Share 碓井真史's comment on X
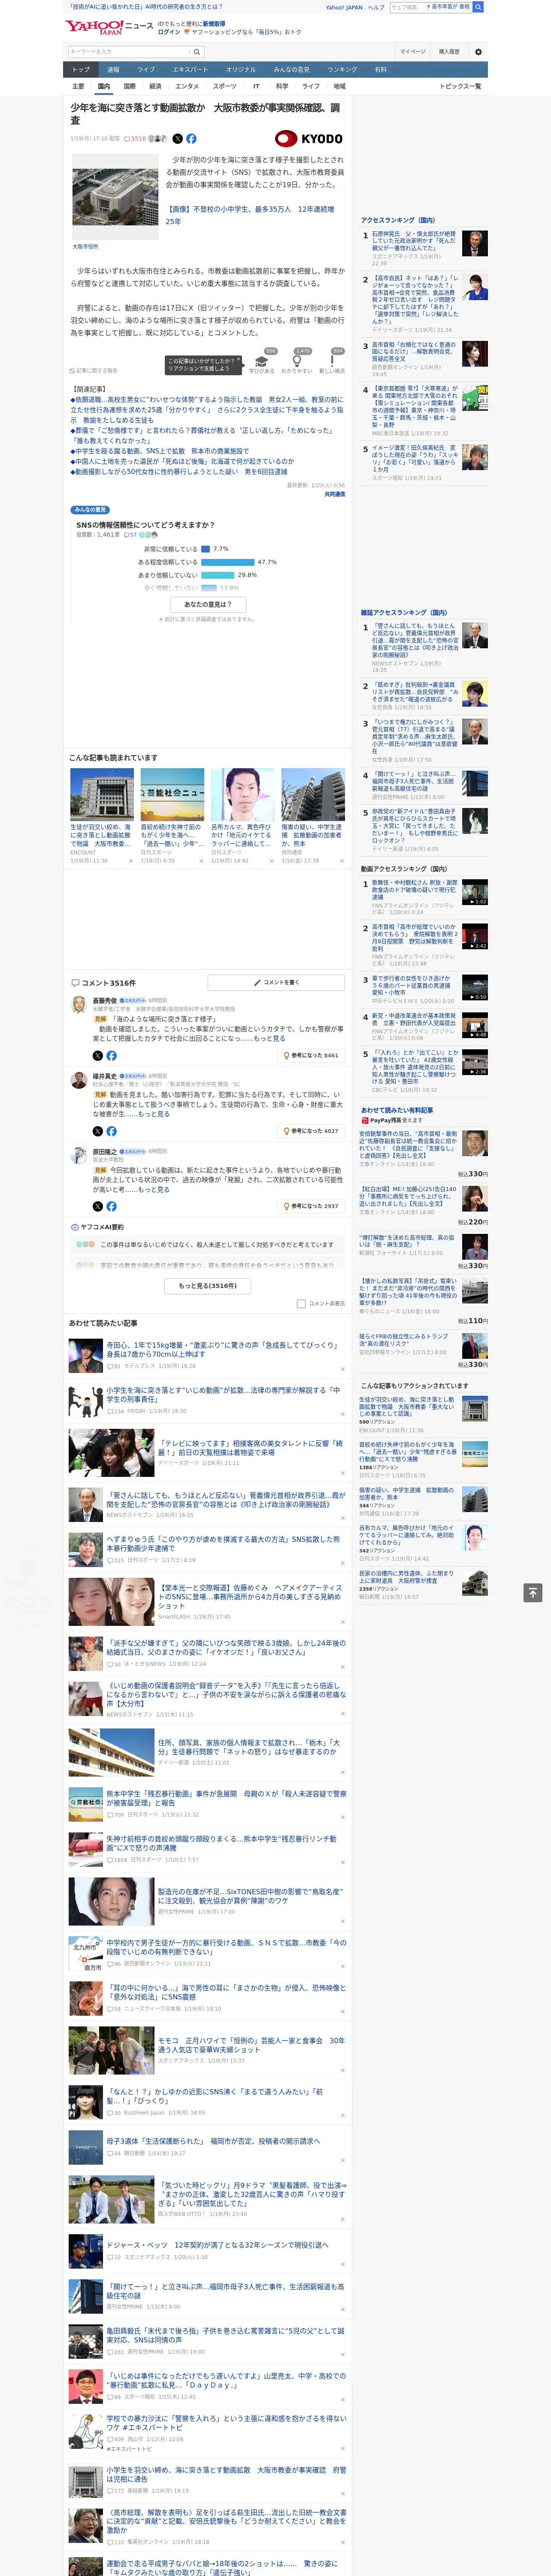 pyautogui.click(x=98, y=1131)
